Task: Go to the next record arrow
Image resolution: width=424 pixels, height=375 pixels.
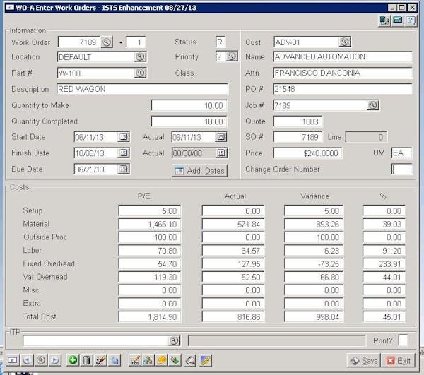Action: click(x=55, y=360)
